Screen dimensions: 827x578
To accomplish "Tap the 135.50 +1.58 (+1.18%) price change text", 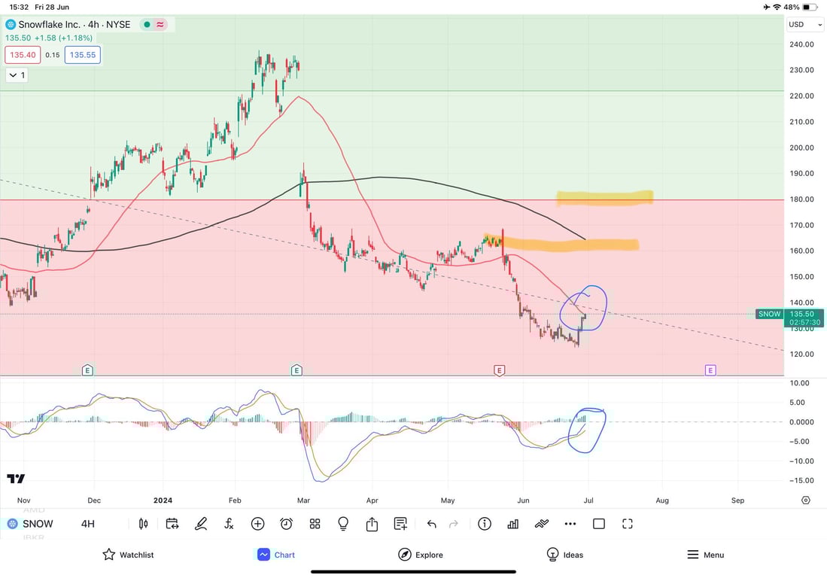I will point(49,38).
